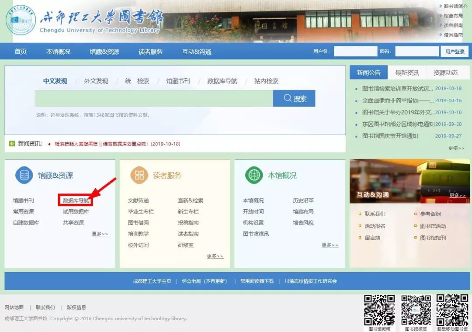Open the 留言簿 link
The height and width of the screenshot is (332, 472).
coord(372,238)
